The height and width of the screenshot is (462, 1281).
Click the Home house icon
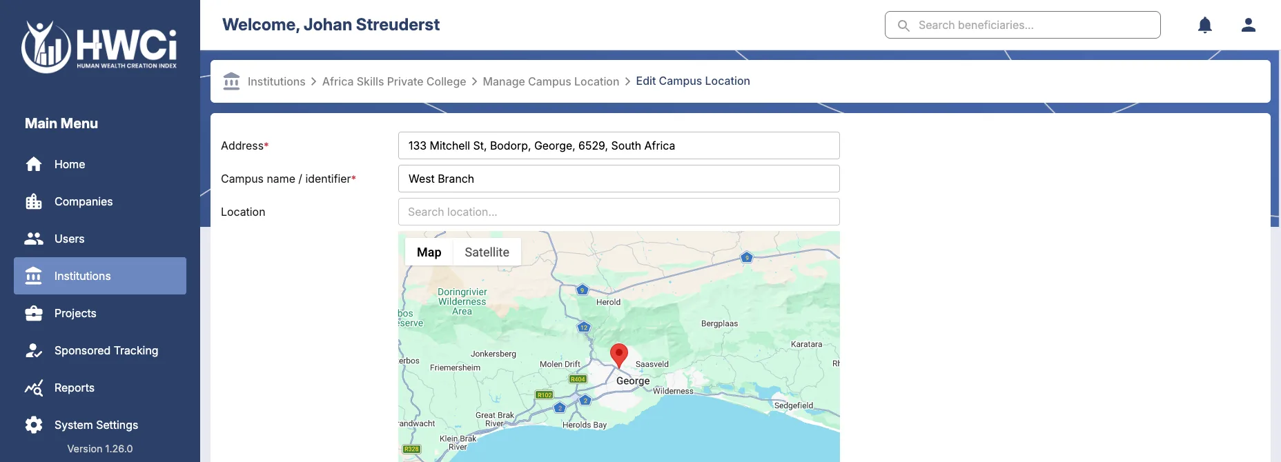(34, 164)
